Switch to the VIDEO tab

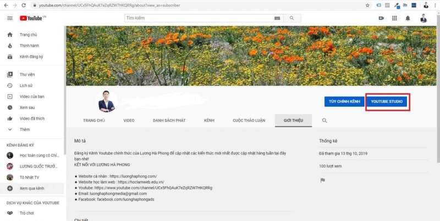(x=129, y=121)
